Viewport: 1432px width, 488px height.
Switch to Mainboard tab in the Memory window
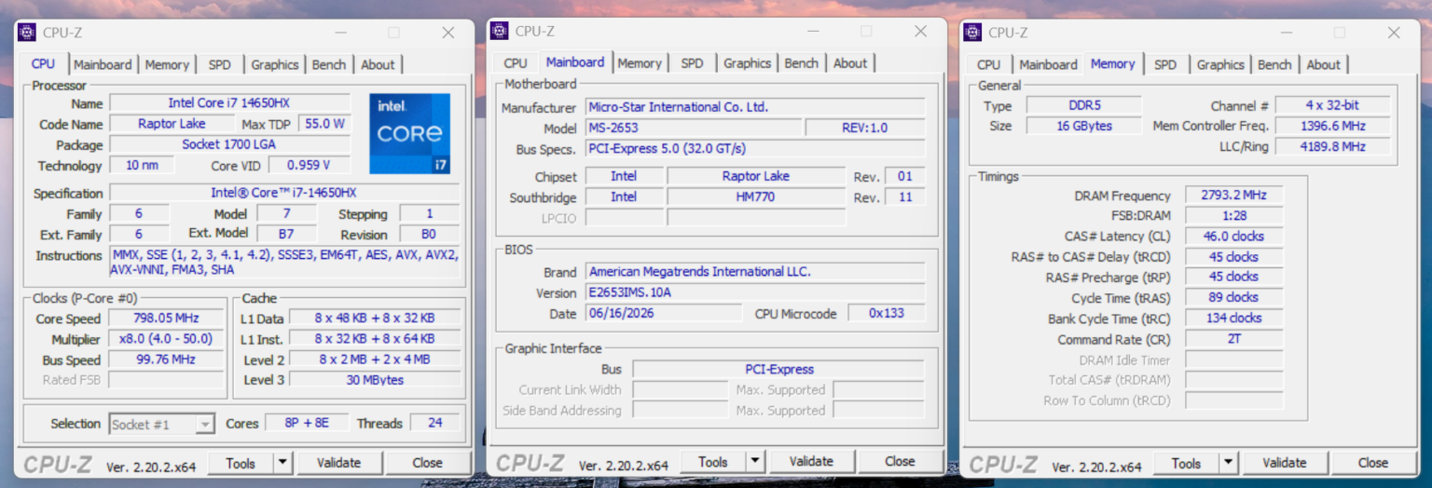[1048, 64]
